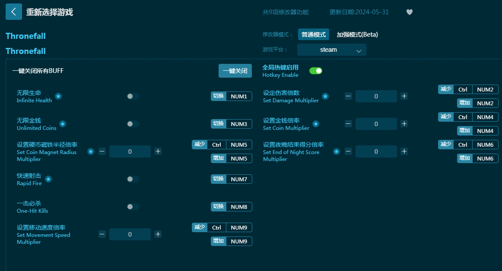Click 减少 Ctrl NUM9 hotkey button

pos(222,227)
